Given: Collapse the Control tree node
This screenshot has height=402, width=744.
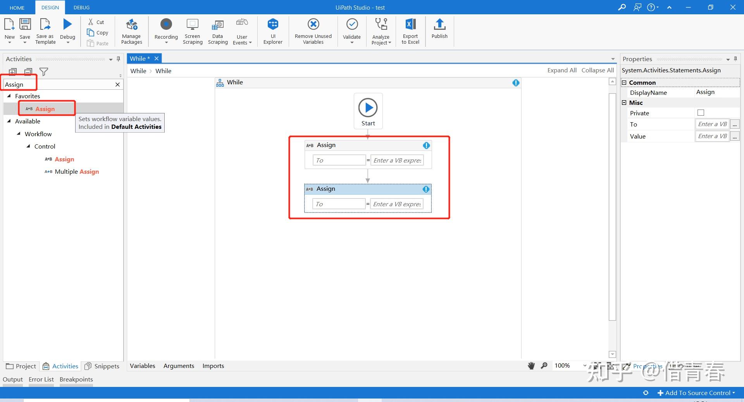Looking at the screenshot, I should pos(28,146).
